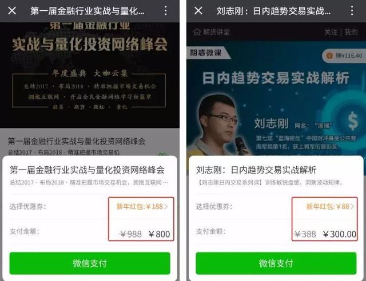Close the left summit page with X
The height and width of the screenshot is (281, 366).
coord(12,11)
